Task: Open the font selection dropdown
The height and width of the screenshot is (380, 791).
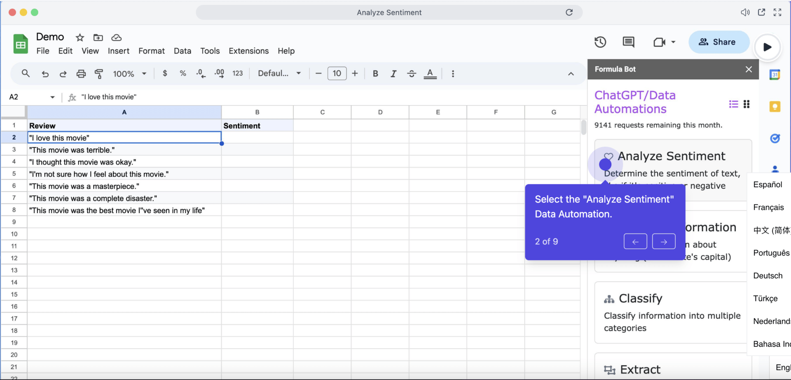Action: coord(279,73)
